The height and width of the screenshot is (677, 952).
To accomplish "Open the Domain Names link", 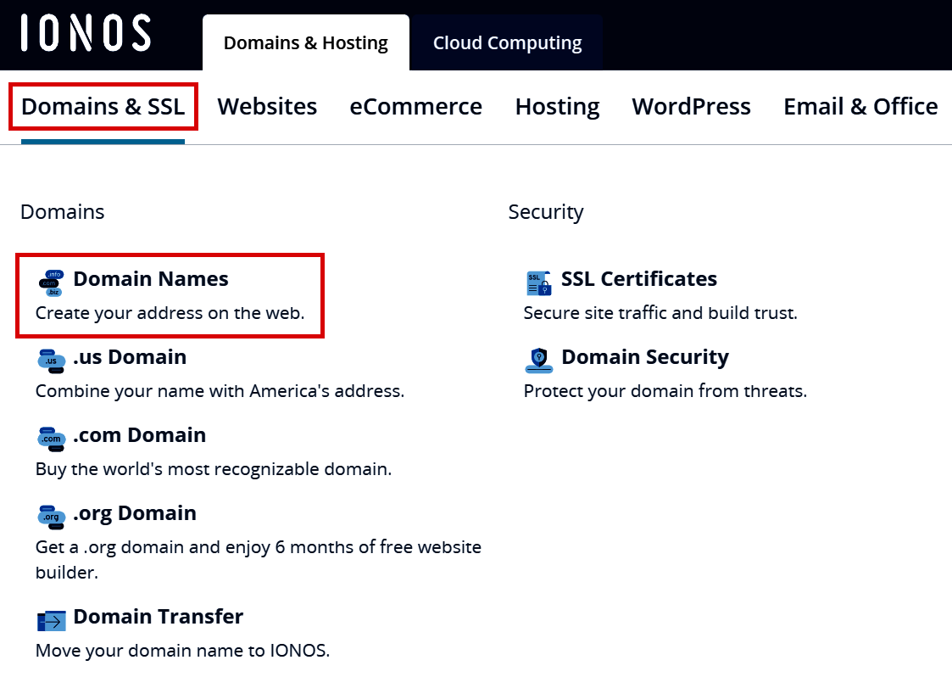I will (x=151, y=278).
